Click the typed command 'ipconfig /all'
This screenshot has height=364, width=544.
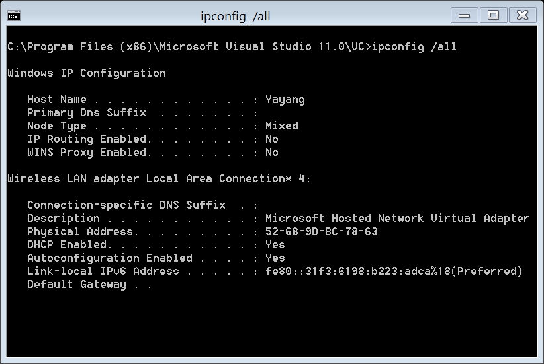414,47
